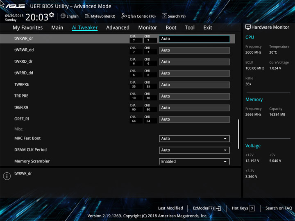Click the tREFIX9 CHA value 90
This screenshot has height=221, width=295.
point(134,110)
